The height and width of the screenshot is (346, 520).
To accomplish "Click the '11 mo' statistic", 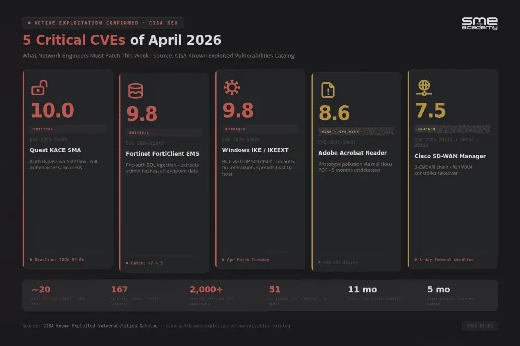I will 363,289.
